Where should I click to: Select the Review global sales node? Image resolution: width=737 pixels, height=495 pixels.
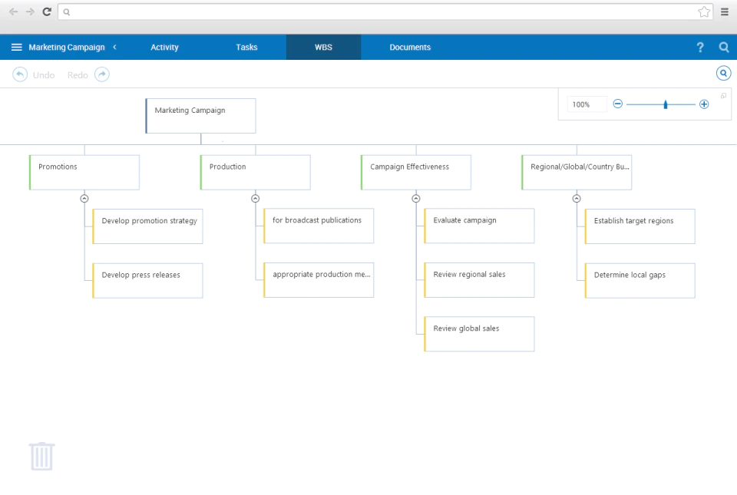[479, 334]
